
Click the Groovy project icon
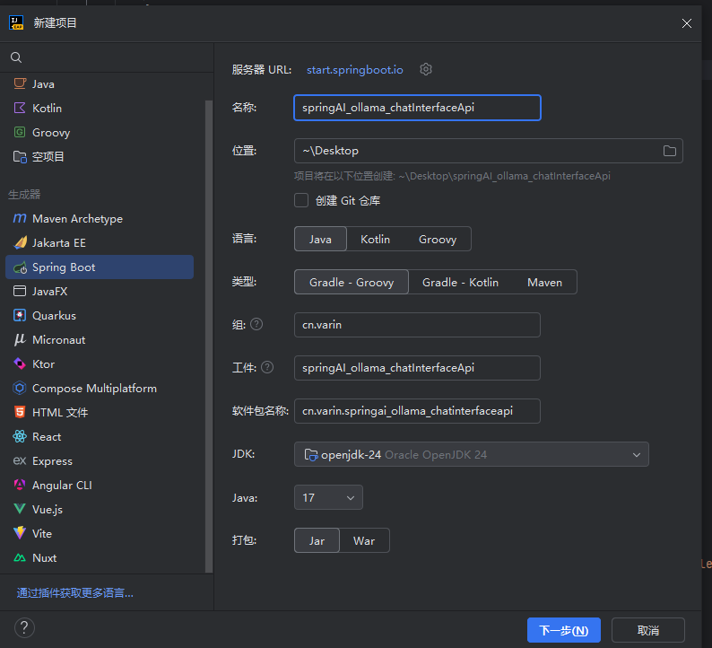[20, 132]
